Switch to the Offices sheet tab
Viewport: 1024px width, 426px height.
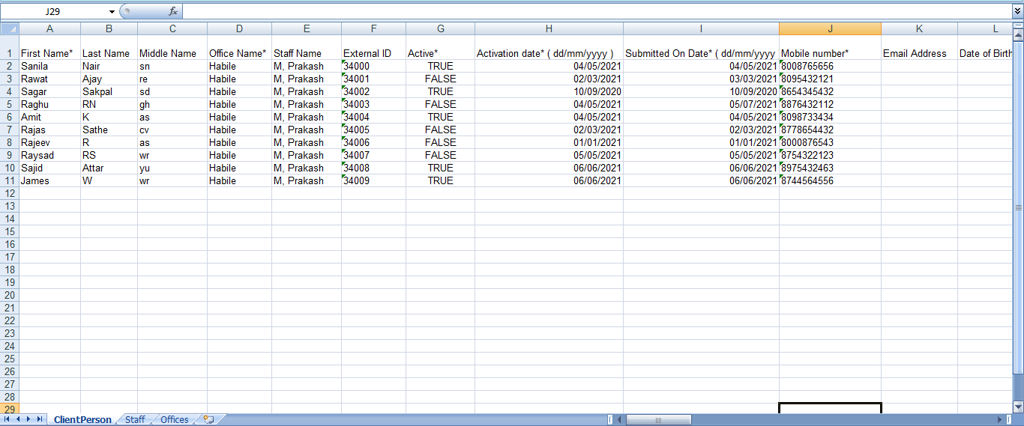click(175, 420)
